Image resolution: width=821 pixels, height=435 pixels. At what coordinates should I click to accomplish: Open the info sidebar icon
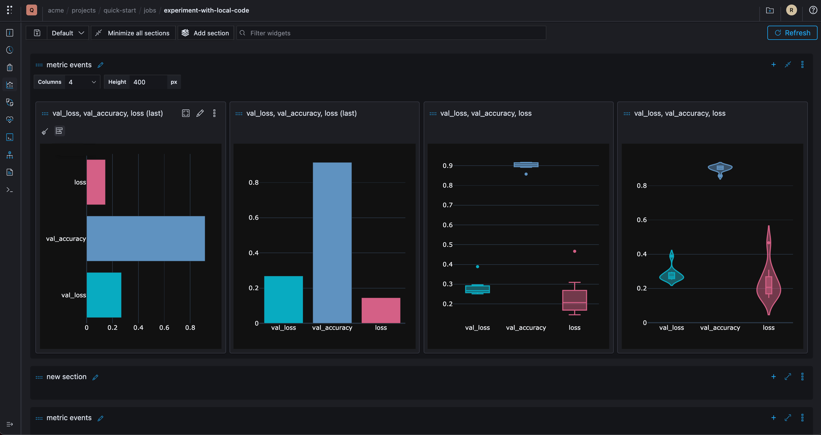click(9, 33)
